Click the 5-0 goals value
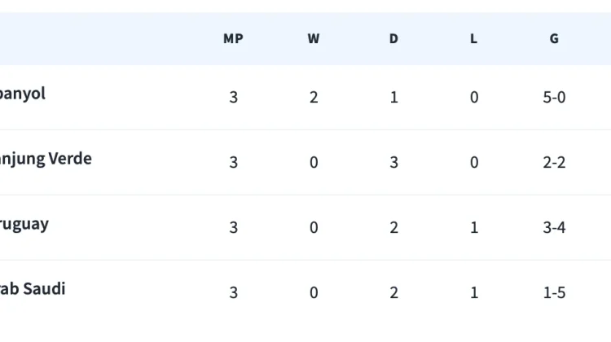This screenshot has width=611, height=342. 554,97
